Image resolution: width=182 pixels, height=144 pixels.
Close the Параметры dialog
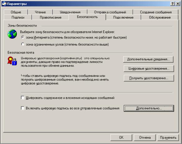(178, 4)
